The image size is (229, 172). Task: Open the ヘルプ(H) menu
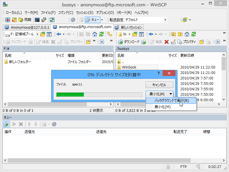tap(141, 13)
